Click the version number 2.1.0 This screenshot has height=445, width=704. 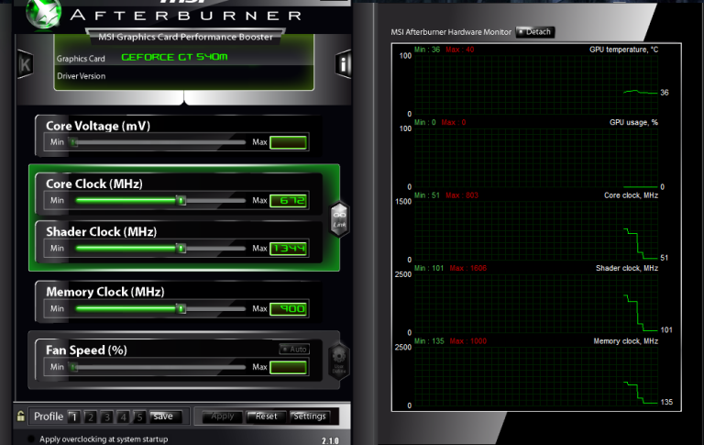330,441
